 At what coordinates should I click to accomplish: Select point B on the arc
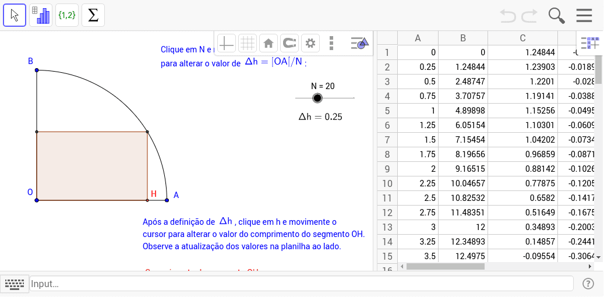(x=37, y=70)
